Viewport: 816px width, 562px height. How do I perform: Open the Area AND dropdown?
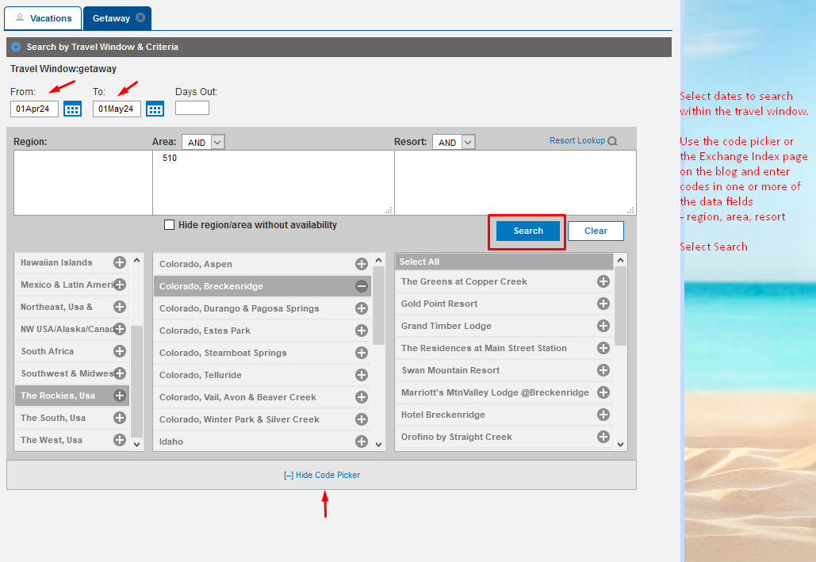(x=203, y=142)
